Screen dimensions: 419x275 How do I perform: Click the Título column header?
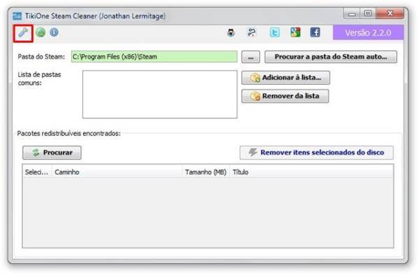tap(311, 172)
